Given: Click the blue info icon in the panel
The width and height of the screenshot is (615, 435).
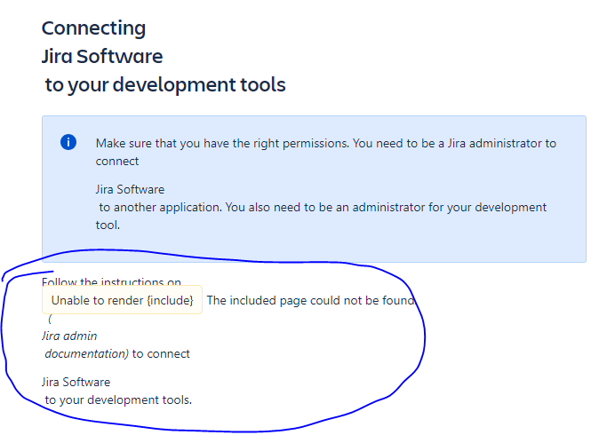Looking at the screenshot, I should [x=68, y=142].
